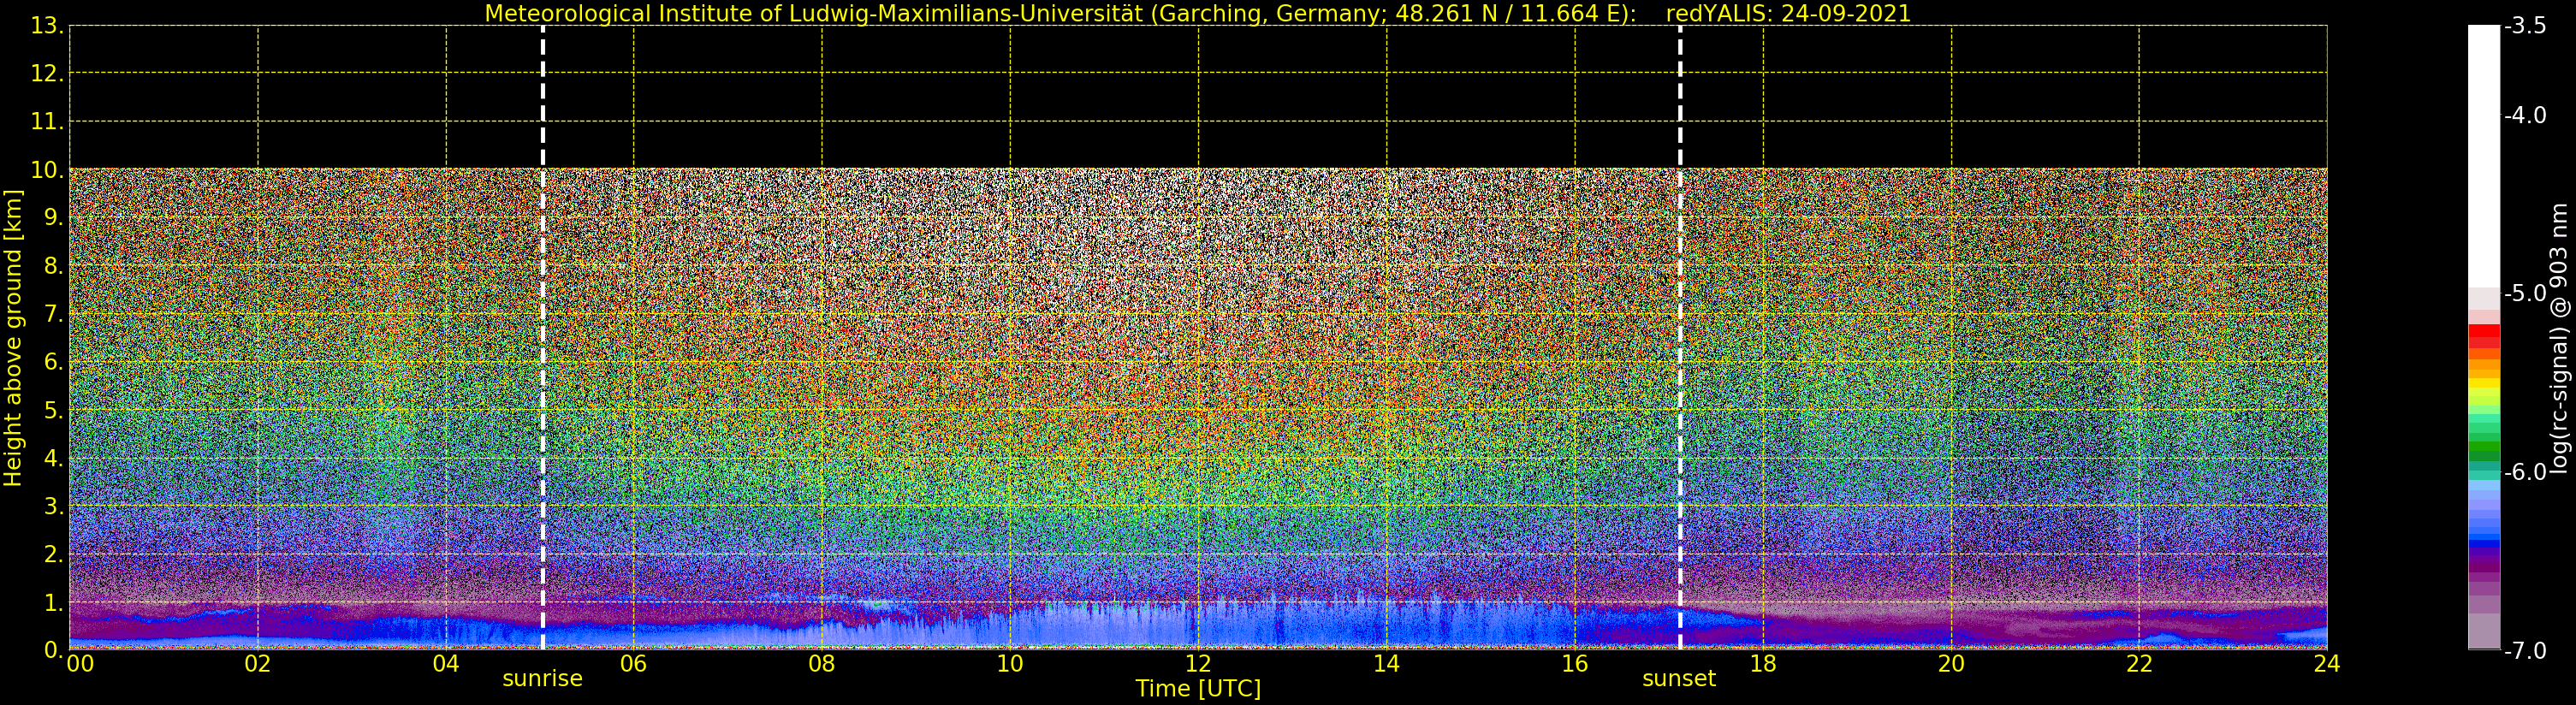Viewport: 2576px width, 705px height.
Task: Click the "-4.0" colorbar tick label
Action: (2525, 116)
